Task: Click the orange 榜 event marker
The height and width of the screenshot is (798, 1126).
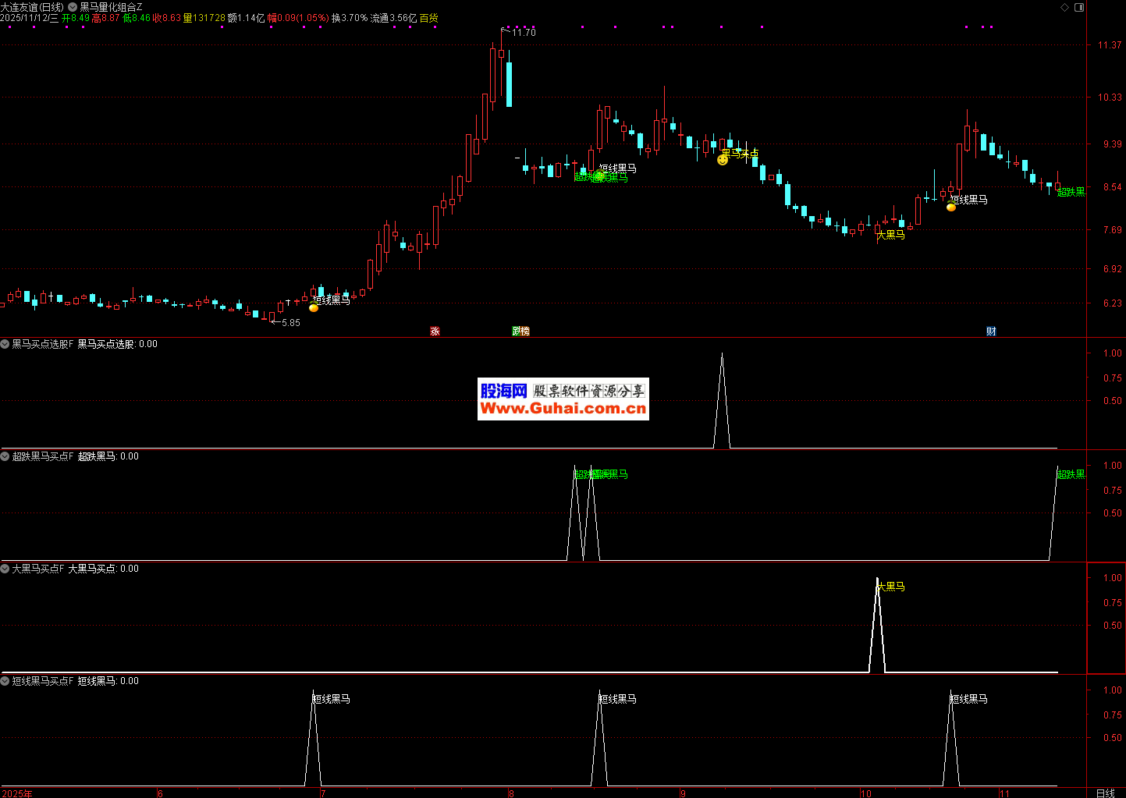Action: (x=525, y=332)
